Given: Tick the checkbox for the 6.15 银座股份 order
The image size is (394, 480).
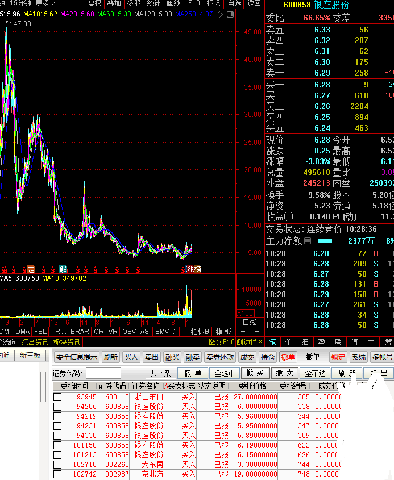Looking at the screenshot, I should [57, 455].
